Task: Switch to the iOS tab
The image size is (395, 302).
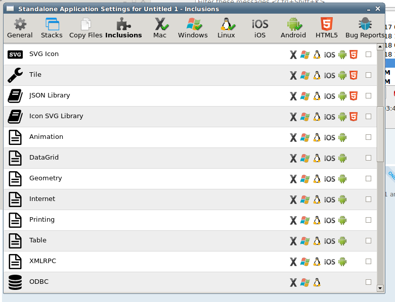Action: (x=260, y=28)
